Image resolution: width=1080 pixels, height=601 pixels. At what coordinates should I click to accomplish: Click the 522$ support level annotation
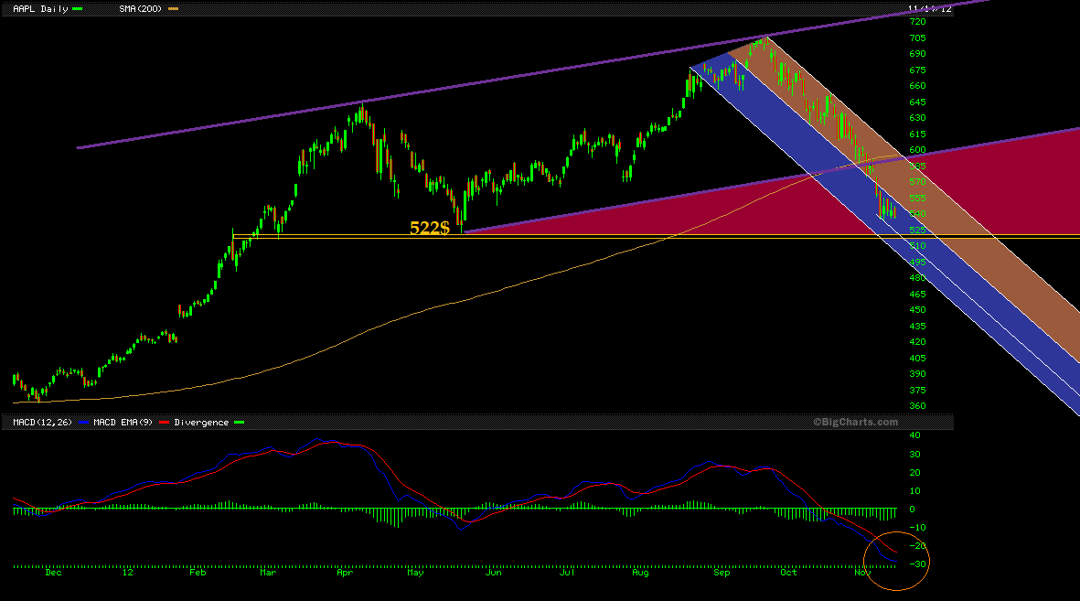tap(429, 228)
